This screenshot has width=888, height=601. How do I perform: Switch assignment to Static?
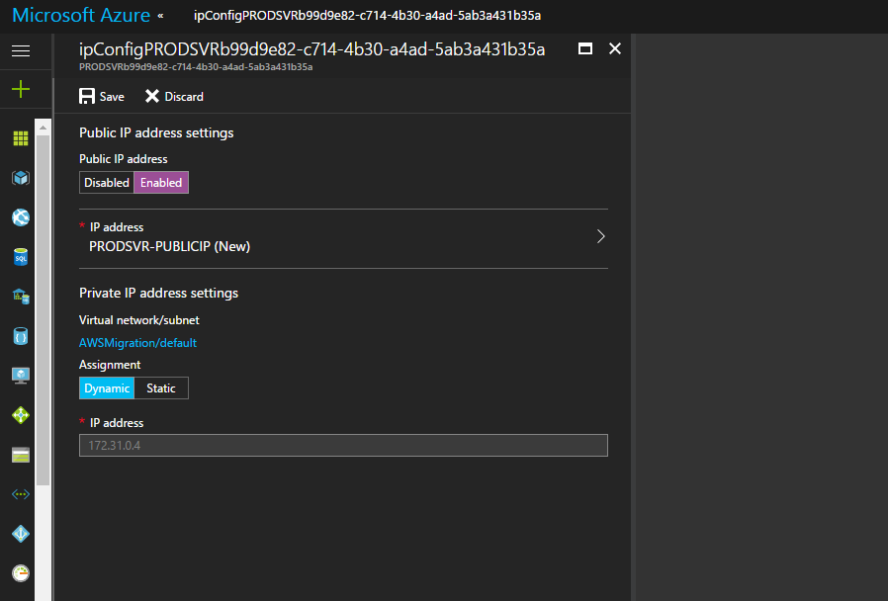(x=161, y=388)
